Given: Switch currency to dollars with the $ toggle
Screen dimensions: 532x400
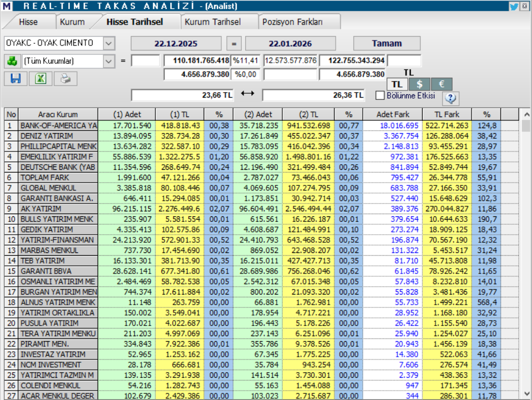Looking at the screenshot, I should [x=419, y=84].
